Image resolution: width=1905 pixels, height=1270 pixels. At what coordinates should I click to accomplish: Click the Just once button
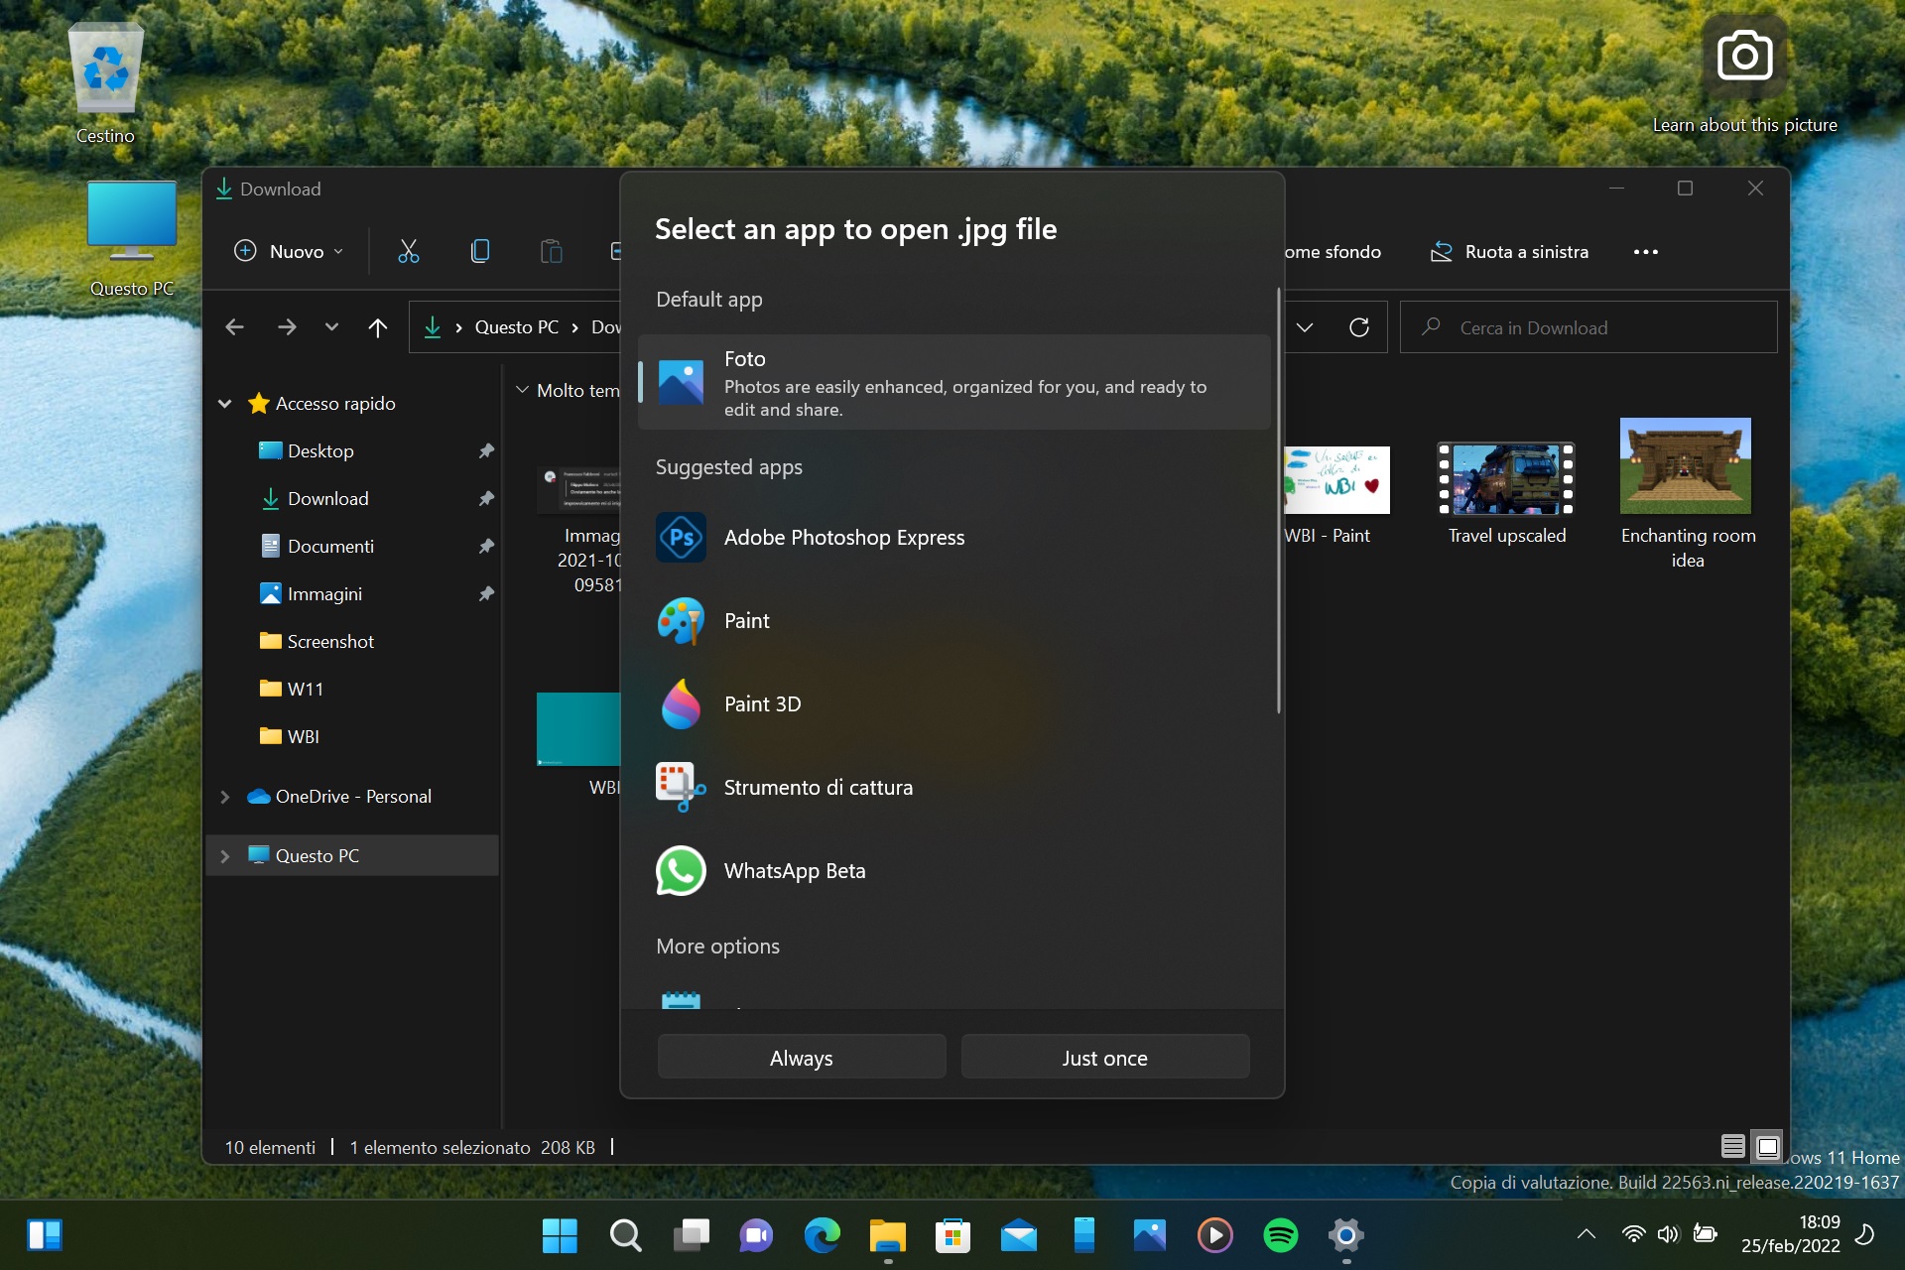point(1104,1058)
